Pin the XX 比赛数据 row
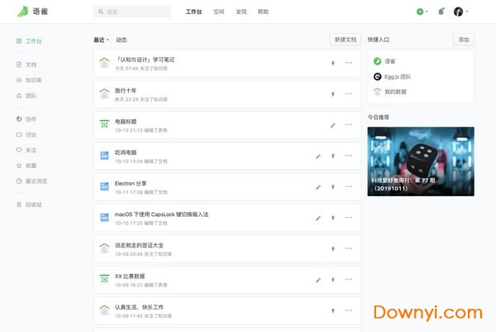This screenshot has width=496, height=332. pyautogui.click(x=333, y=280)
